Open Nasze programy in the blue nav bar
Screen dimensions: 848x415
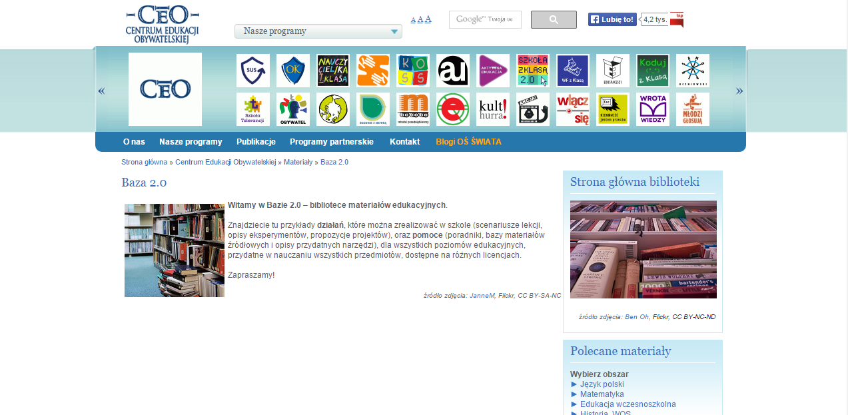pyautogui.click(x=191, y=142)
